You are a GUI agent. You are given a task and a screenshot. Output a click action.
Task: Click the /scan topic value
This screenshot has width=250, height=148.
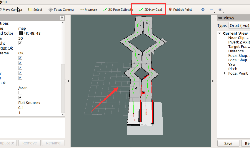click(x=23, y=88)
